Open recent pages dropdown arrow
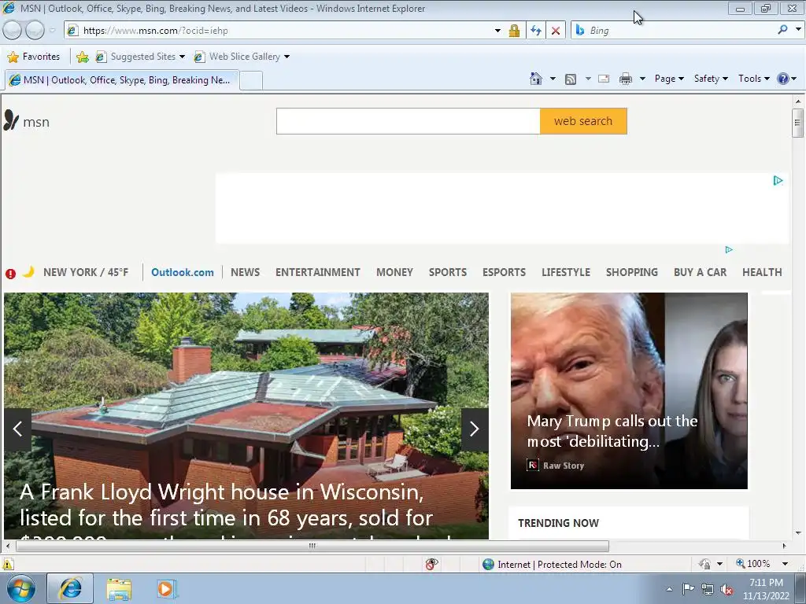This screenshot has width=806, height=604. pyautogui.click(x=53, y=31)
